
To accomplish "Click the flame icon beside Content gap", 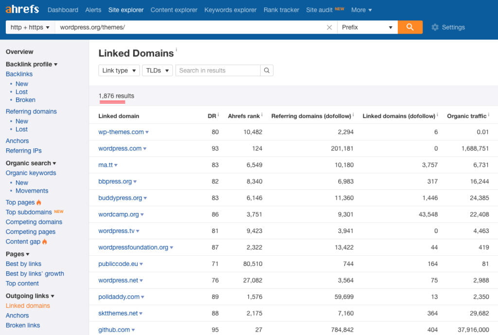I will coord(44,242).
